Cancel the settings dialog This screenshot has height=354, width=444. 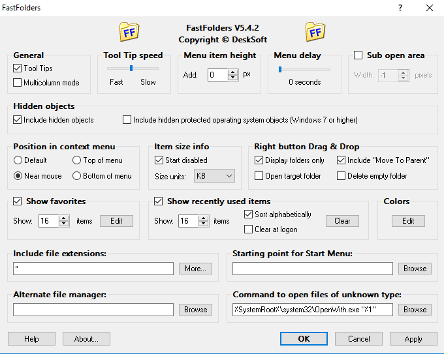pyautogui.click(x=358, y=339)
